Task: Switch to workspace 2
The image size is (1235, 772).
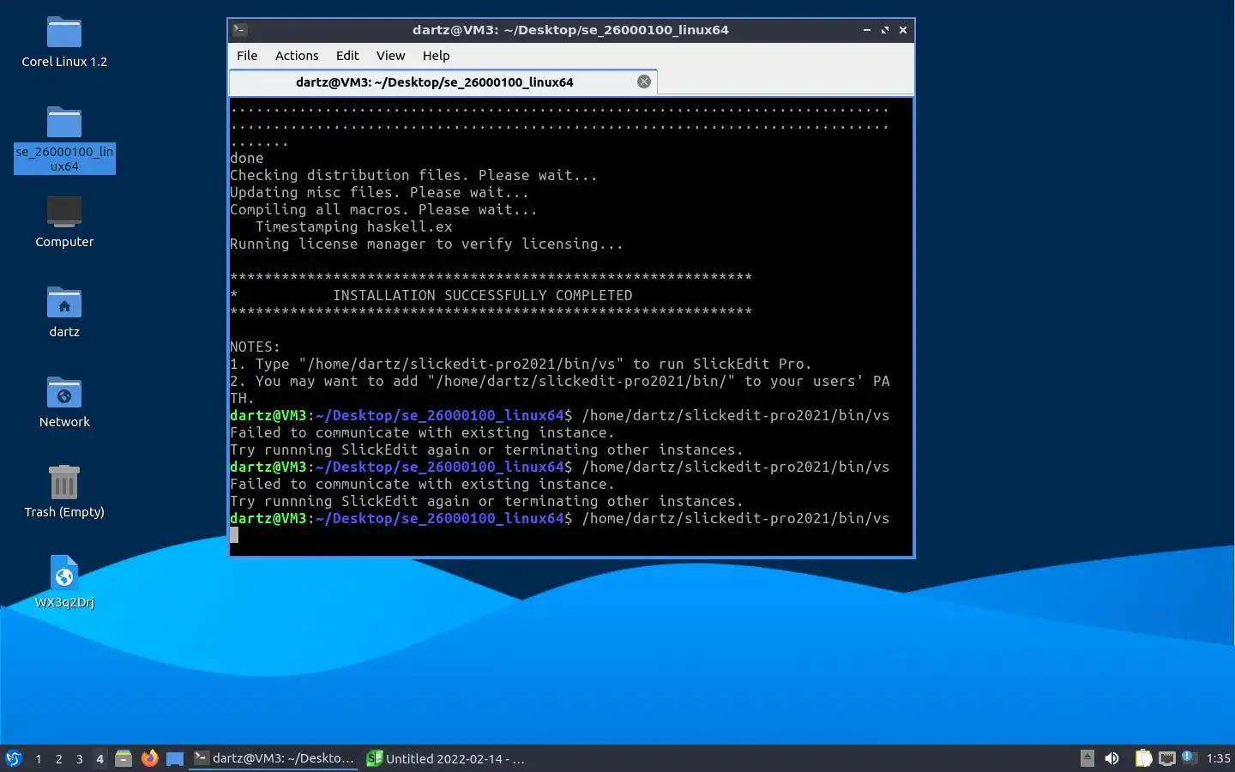Action: point(59,759)
